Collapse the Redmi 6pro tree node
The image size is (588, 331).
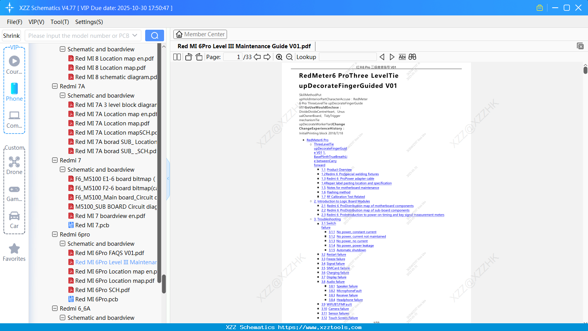coord(55,234)
